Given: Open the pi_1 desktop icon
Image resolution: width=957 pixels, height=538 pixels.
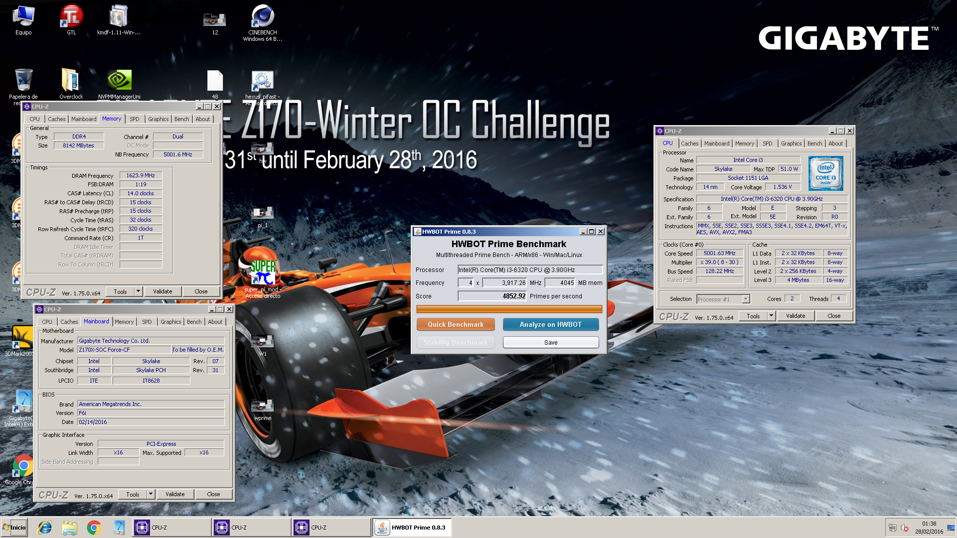Looking at the screenshot, I should [x=263, y=217].
